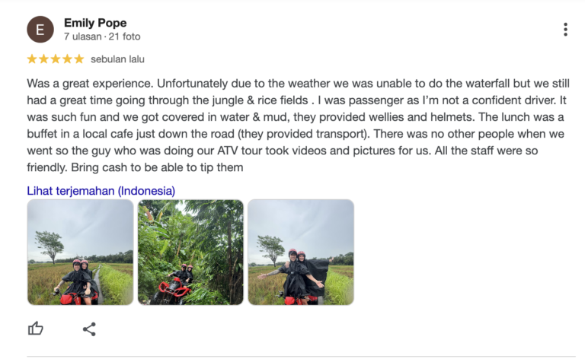Open the middle jungle ATV photo
Screen dimensions: 585x362
pyautogui.click(x=190, y=252)
